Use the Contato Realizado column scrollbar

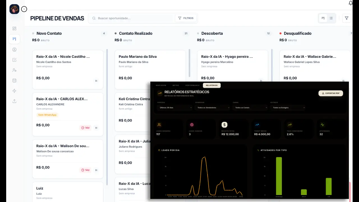(190, 63)
